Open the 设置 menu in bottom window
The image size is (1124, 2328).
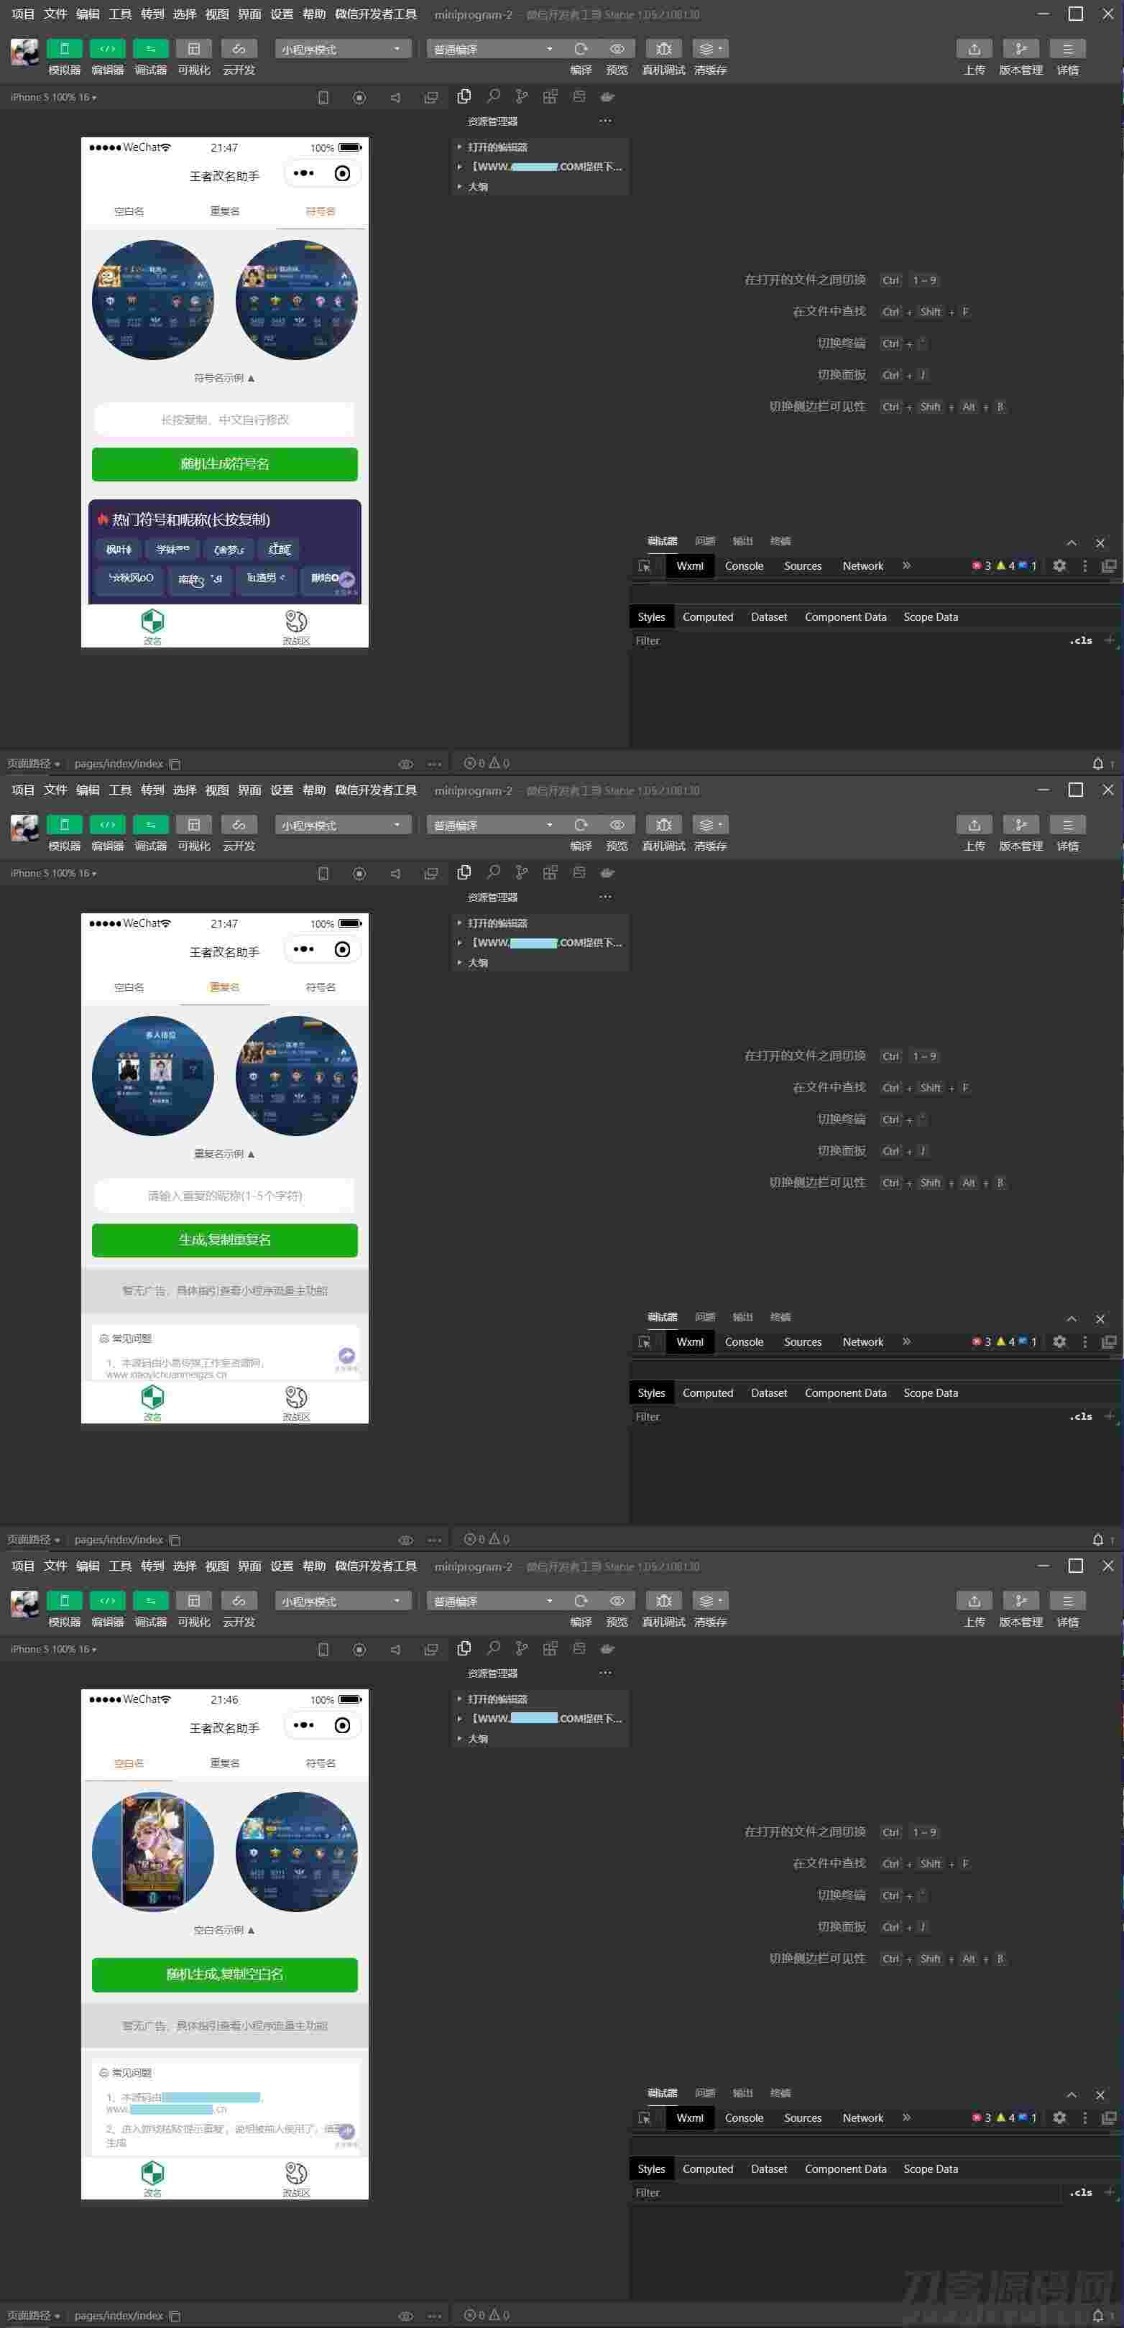282,1566
